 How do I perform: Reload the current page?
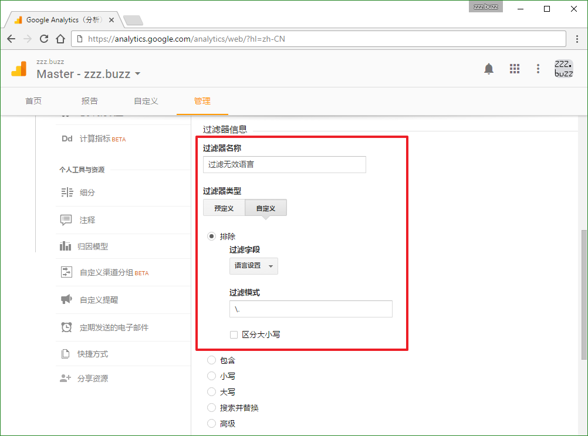click(x=44, y=39)
